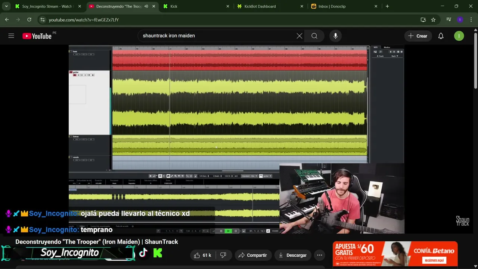Switch to the Kick tab

coord(196,6)
